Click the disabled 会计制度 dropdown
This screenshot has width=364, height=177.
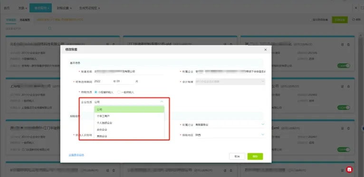(230, 81)
